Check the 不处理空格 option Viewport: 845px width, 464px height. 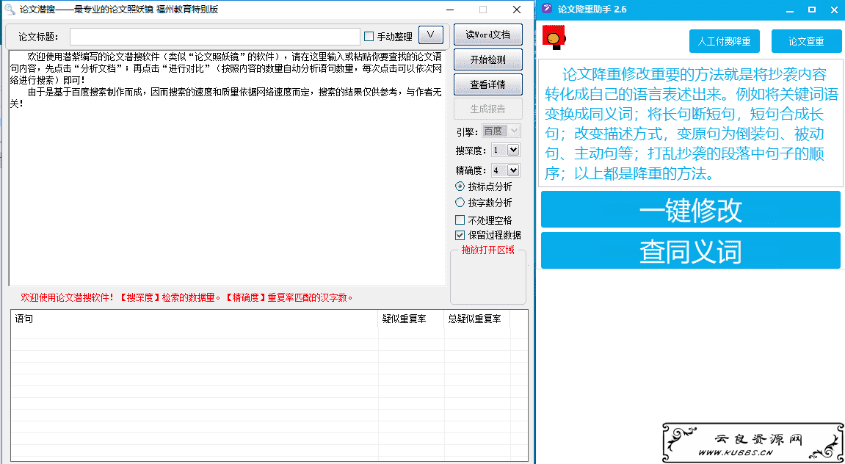[460, 220]
